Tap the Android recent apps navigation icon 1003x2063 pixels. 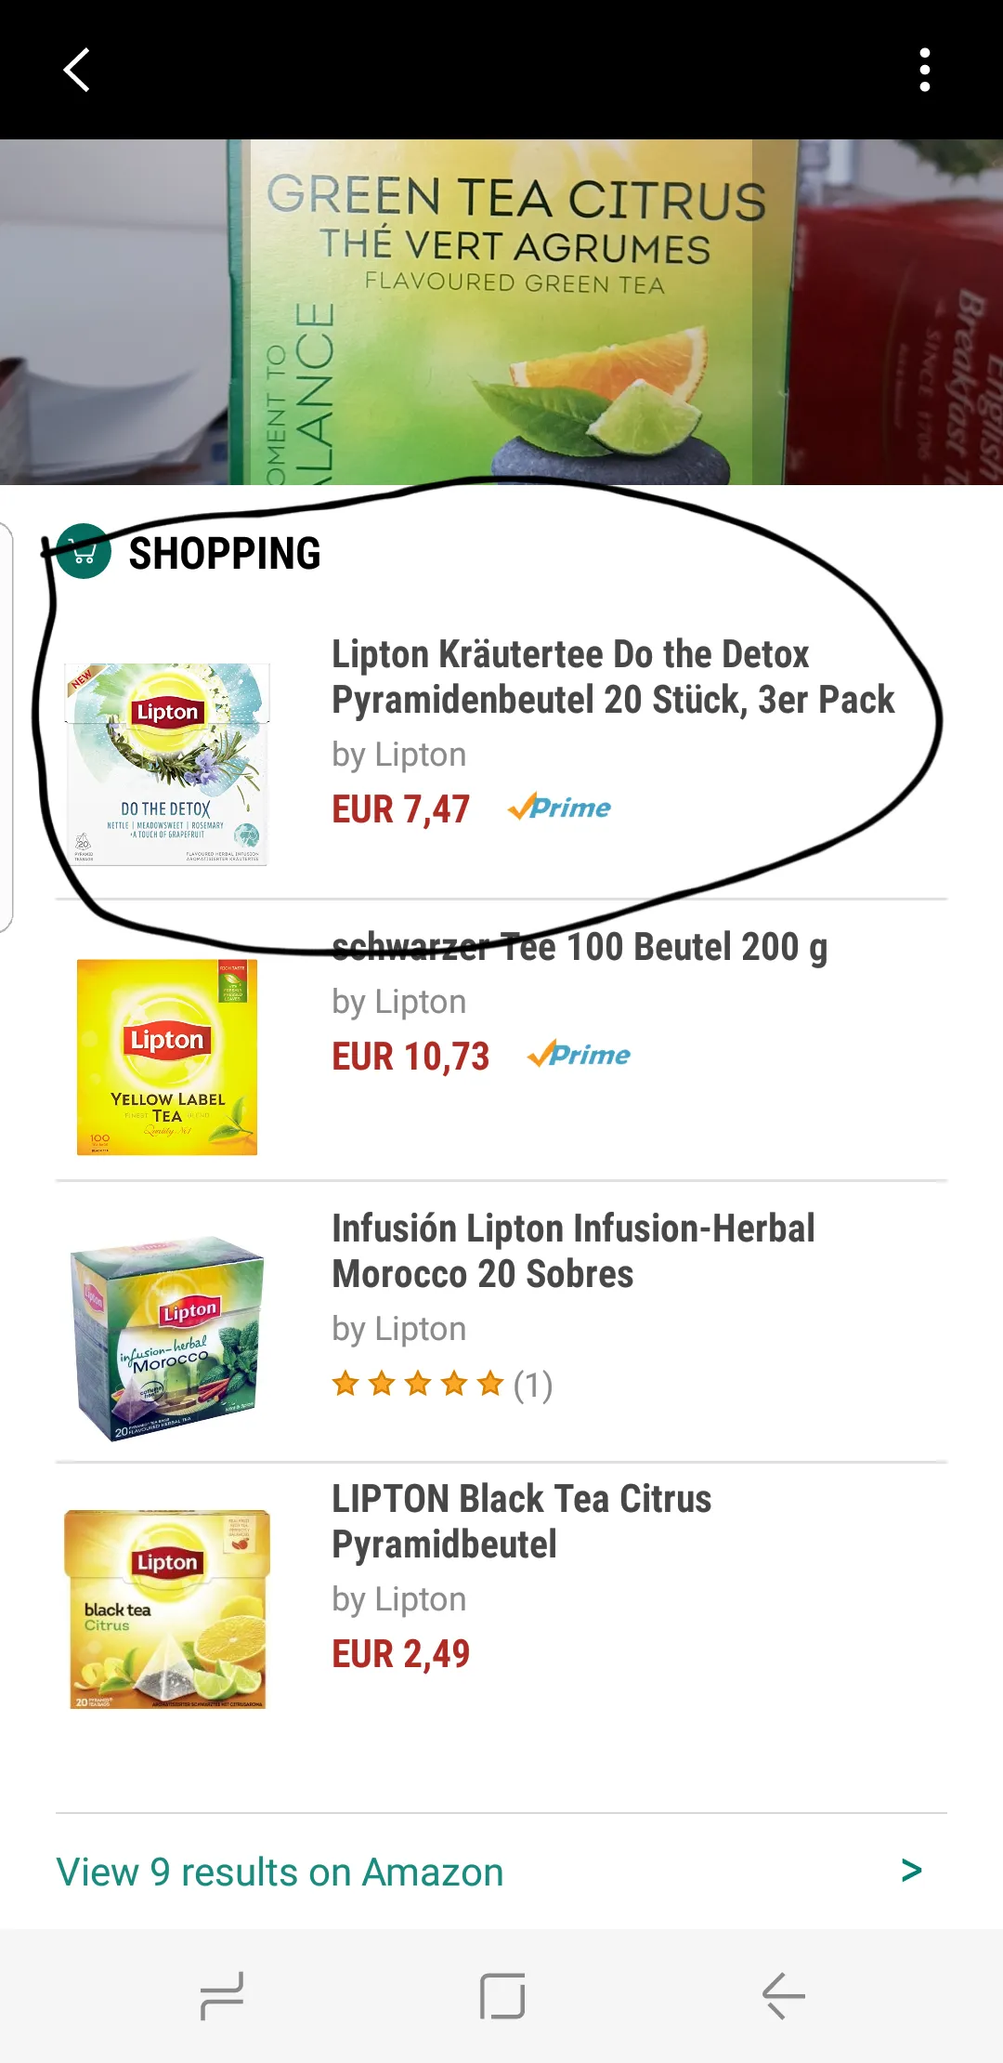pos(222,1995)
